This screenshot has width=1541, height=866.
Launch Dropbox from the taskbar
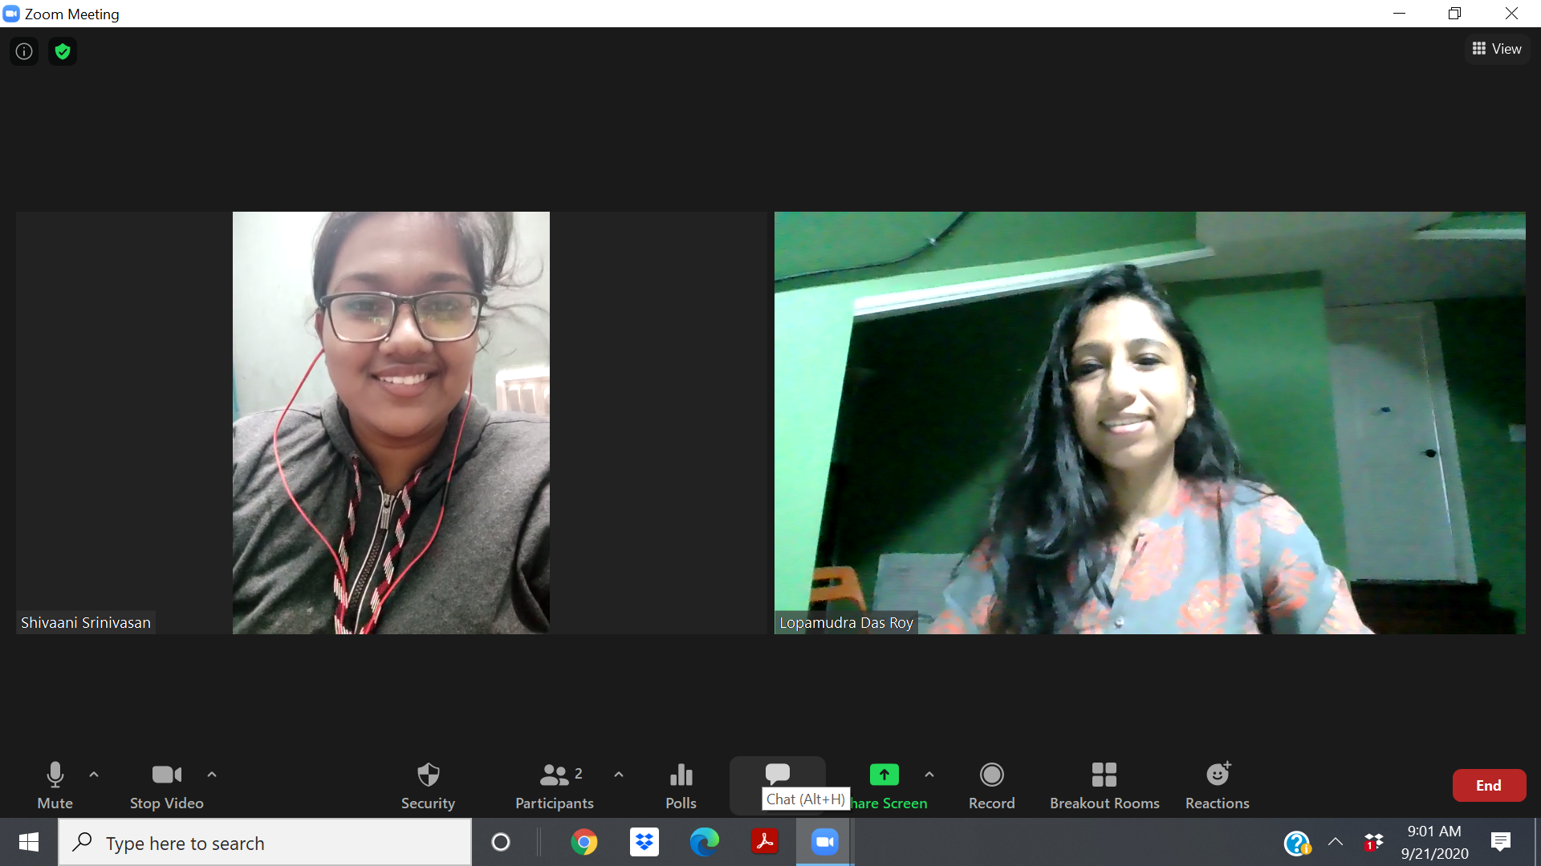[x=644, y=842]
